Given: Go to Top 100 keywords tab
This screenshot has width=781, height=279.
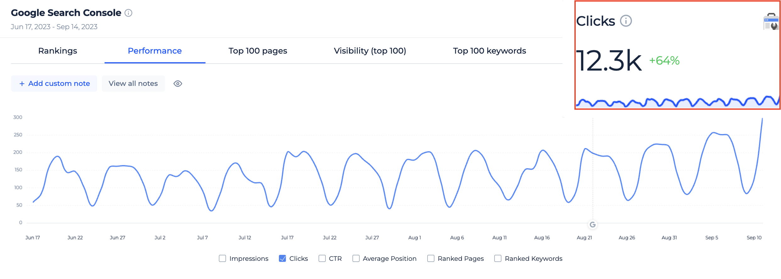Looking at the screenshot, I should [489, 51].
